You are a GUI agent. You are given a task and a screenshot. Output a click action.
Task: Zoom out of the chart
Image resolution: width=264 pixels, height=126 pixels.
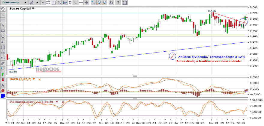point(99,2)
